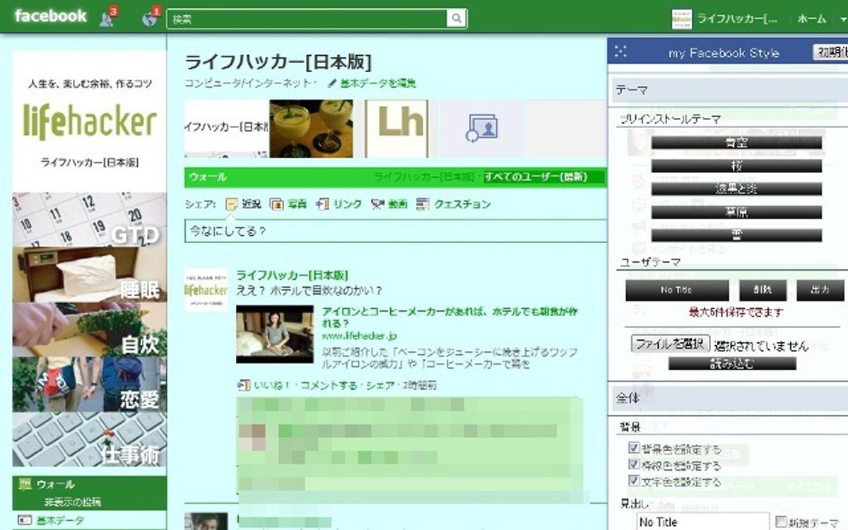The width and height of the screenshot is (848, 530).
Task: Toggle 背景色を設定する checkbox
Action: (634, 449)
